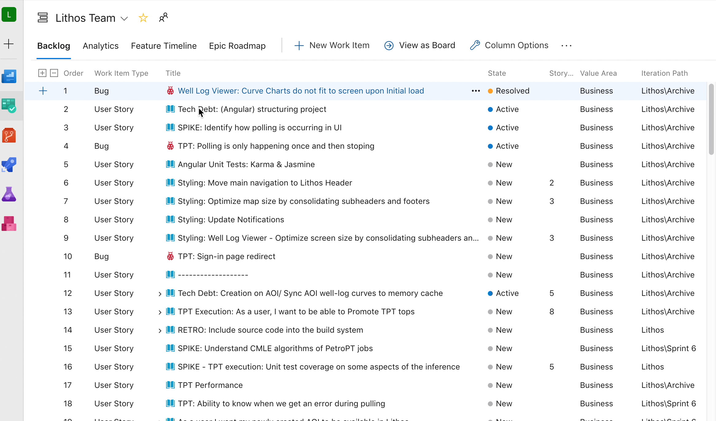Collapse all backlog items minus box
Screen dimensions: 716x421
[x=54, y=73]
